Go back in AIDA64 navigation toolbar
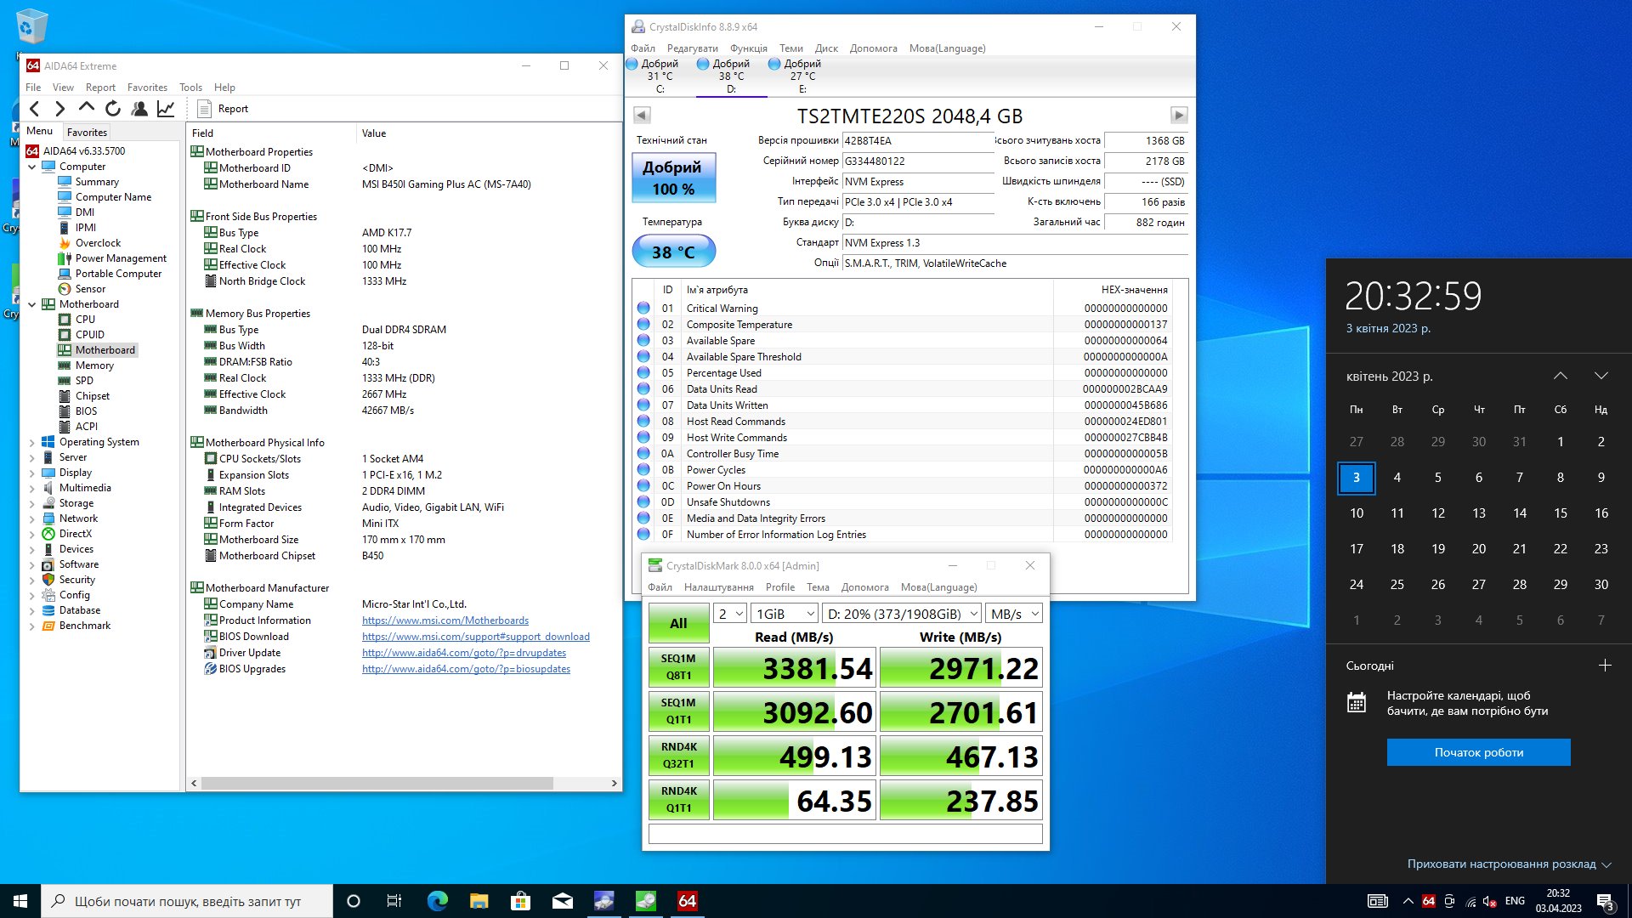1632x918 pixels. (x=35, y=109)
